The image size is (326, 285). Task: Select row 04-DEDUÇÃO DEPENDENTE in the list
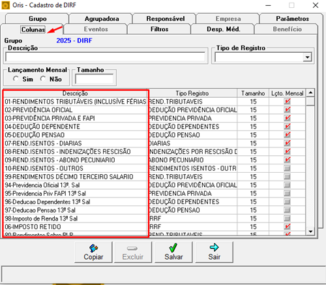76,127
